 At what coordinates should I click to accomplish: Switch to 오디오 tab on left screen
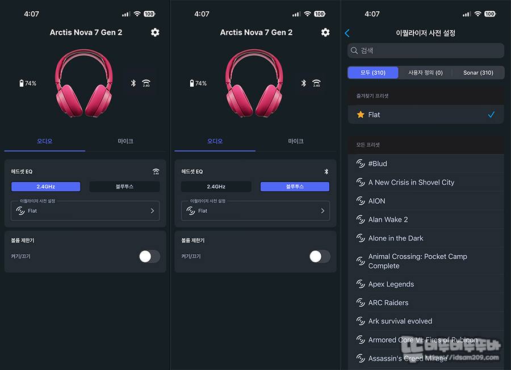45,141
